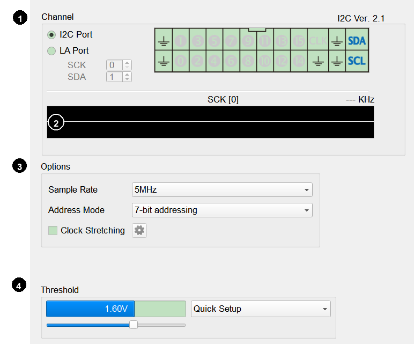Click connector pin 11
This screenshot has width=414, height=344.
[265, 41]
